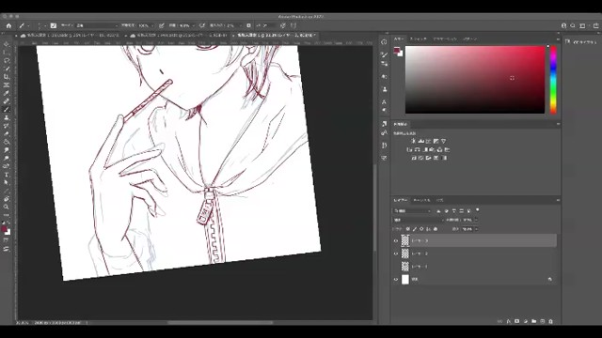Click inside the color picker field

pyautogui.click(x=475, y=80)
